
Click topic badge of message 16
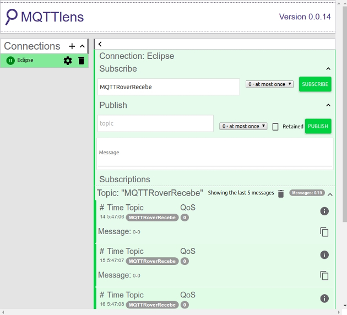(152, 305)
